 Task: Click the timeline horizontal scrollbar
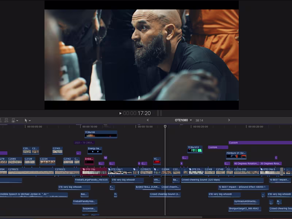click(101, 217)
